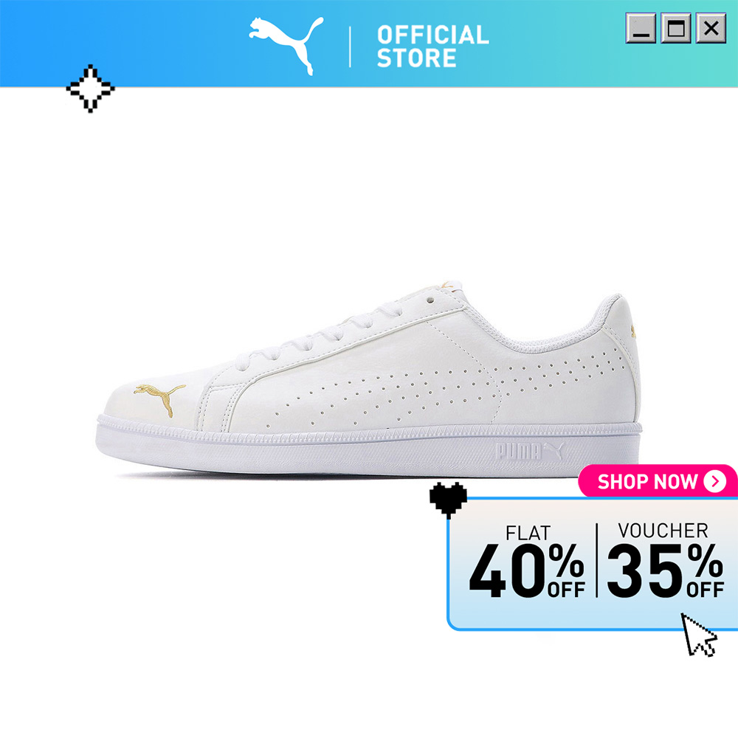Screen dimensions: 738x738
Task: Click the blue gradient header banner
Action: coord(369,44)
